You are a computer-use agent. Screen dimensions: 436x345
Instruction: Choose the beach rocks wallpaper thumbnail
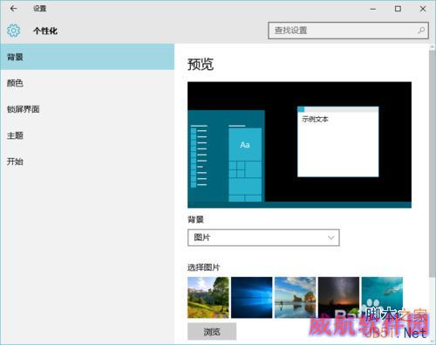tap(295, 297)
